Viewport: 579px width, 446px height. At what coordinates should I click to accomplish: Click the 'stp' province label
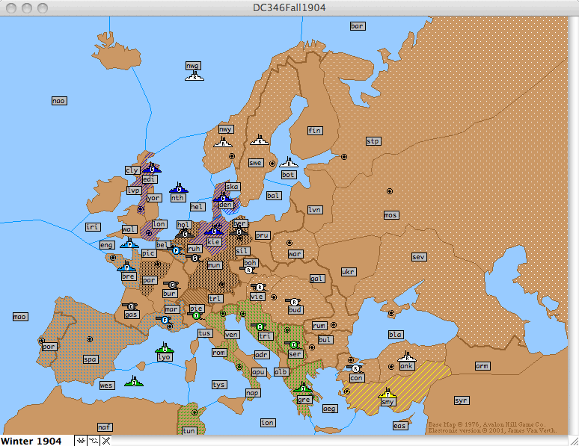click(x=373, y=141)
